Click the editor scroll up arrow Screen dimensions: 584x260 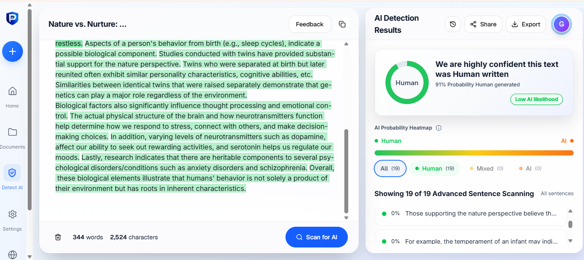pyautogui.click(x=346, y=44)
